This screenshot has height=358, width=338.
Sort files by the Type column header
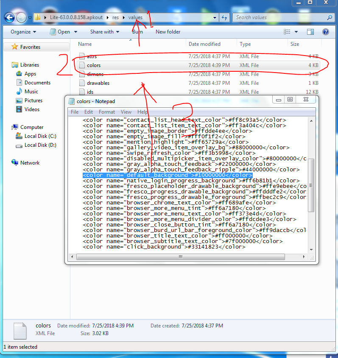click(245, 44)
